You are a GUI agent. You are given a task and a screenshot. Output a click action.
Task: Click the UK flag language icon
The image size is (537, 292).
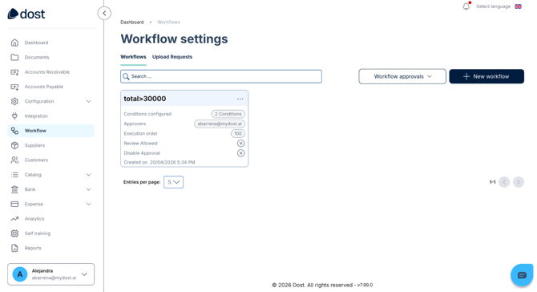click(518, 6)
